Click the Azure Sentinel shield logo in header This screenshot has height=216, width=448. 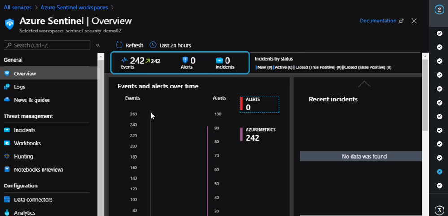pos(10,24)
